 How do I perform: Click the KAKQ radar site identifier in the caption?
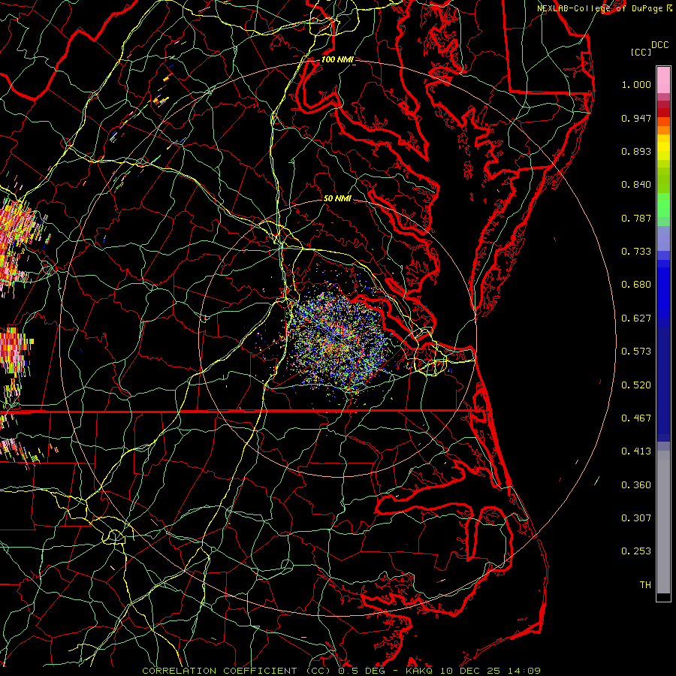[420, 671]
